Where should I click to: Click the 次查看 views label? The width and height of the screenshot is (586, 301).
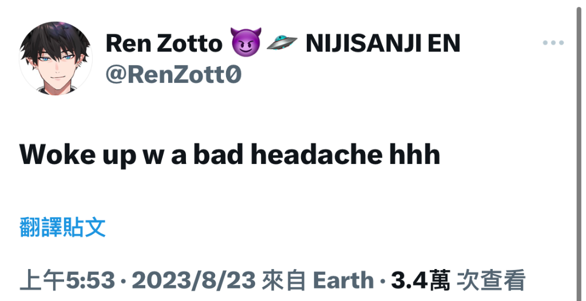tap(491, 280)
